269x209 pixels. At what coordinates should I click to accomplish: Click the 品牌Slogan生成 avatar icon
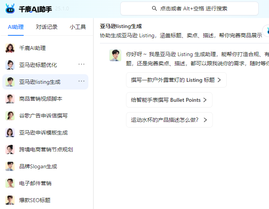(10, 166)
